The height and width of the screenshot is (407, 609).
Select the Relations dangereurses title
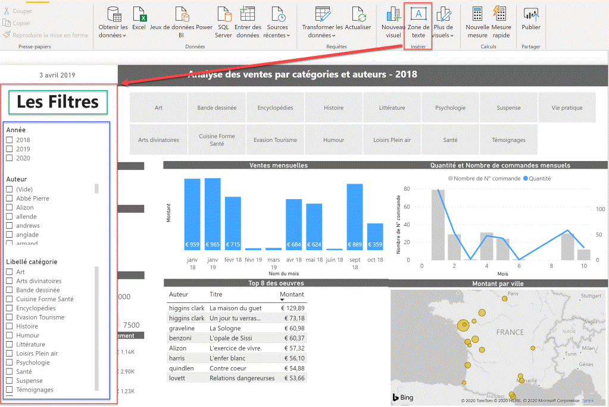(x=242, y=378)
